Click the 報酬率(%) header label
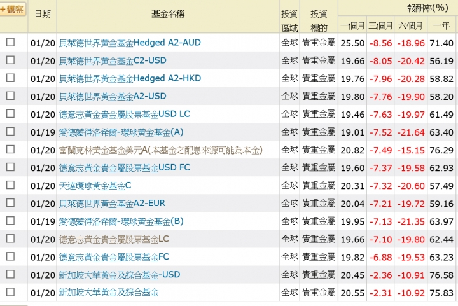The image size is (458, 306). pos(427,8)
